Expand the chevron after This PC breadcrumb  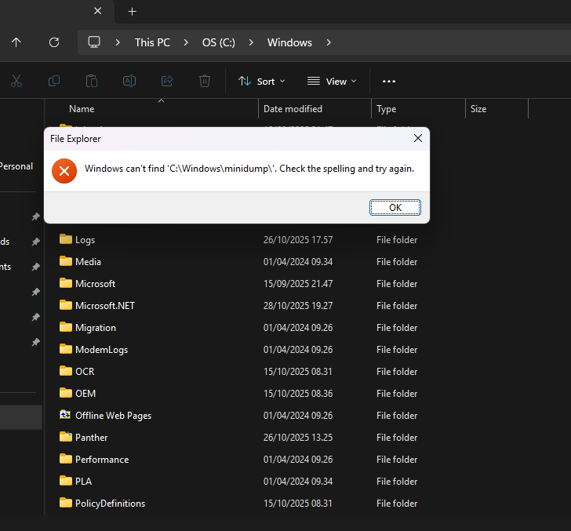[186, 42]
